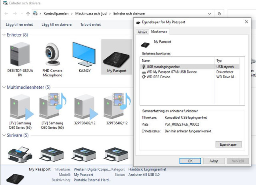Click Den här enheten fungerar korrekt status
Screen dimensions: 256x185
click(x=188, y=131)
